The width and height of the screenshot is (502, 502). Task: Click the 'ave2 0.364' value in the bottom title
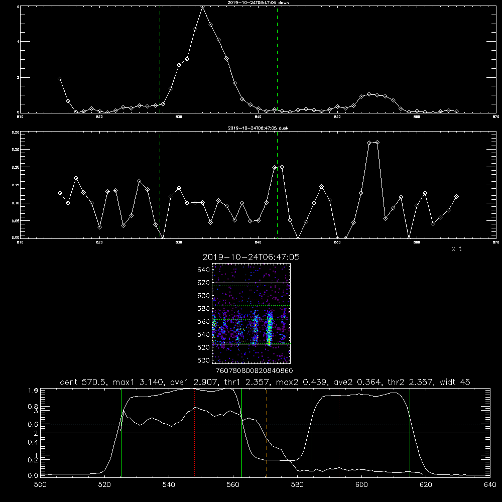356,382
